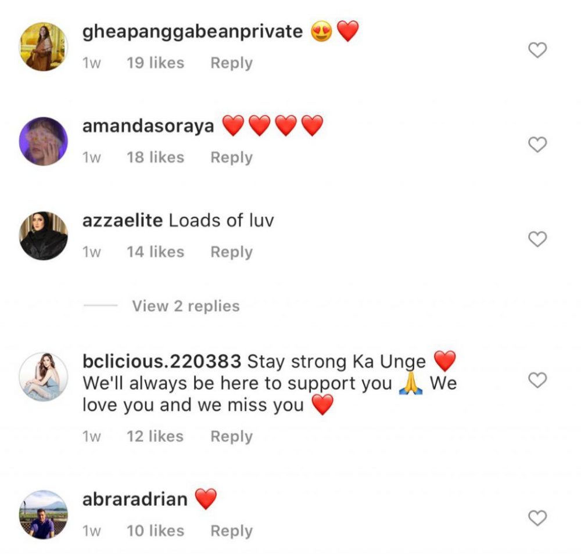Tap abraradrian's avatar image
Image resolution: width=581 pixels, height=554 pixels.
click(x=44, y=515)
